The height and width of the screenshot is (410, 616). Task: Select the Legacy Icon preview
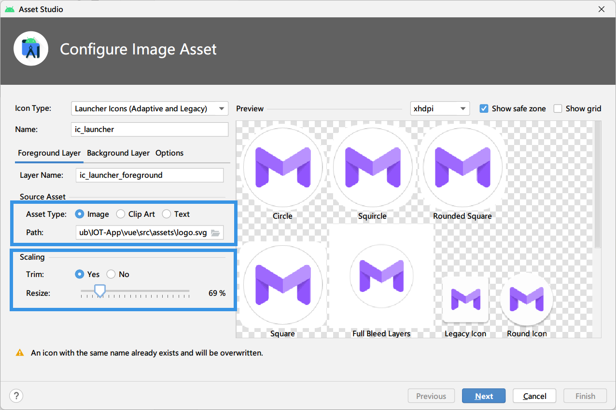(x=465, y=300)
